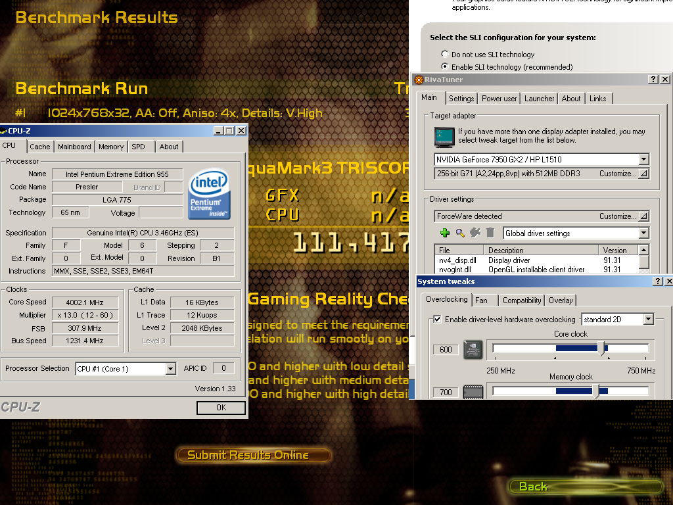Viewport: 673px width, 505px height.
Task: Click the Description column header in driver list
Action: [x=542, y=250]
